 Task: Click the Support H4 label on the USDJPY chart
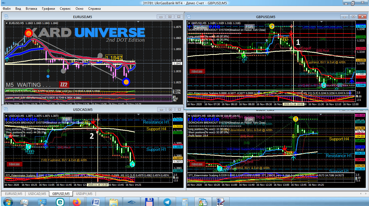tap(339, 139)
